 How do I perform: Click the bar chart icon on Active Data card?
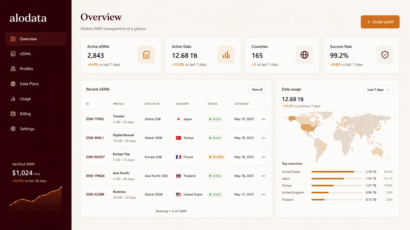pyautogui.click(x=226, y=55)
